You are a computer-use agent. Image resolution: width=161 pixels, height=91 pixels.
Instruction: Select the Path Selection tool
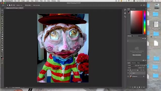pos(2,45)
